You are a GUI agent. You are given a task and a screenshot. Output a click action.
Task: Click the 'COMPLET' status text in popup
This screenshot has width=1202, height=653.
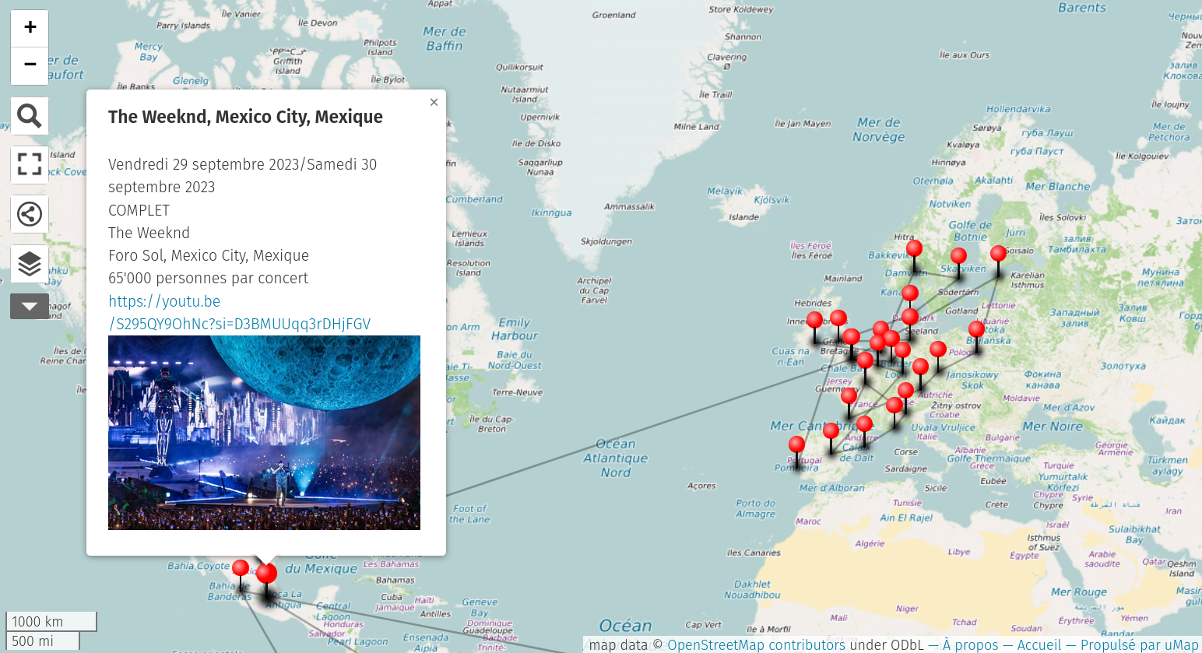[139, 210]
